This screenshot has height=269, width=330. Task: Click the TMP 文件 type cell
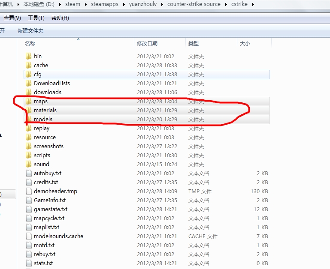pos(200,191)
